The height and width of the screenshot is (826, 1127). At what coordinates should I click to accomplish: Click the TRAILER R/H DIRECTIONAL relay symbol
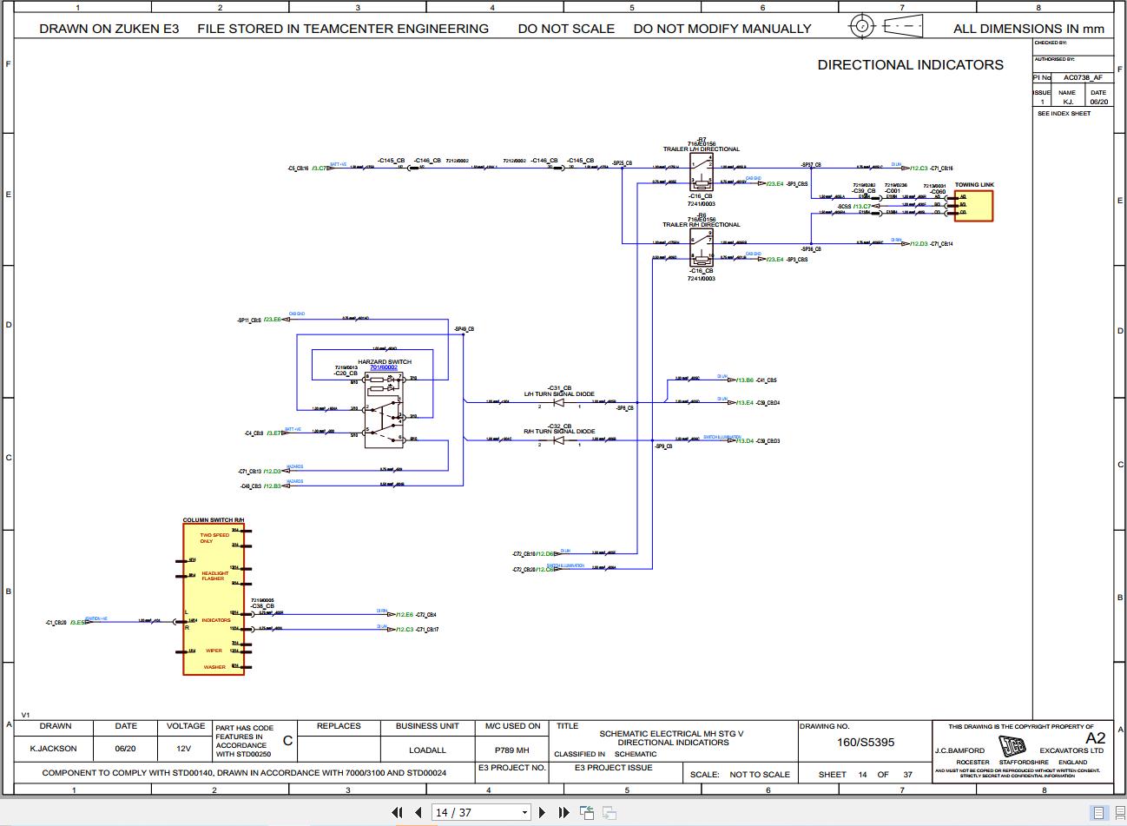click(702, 248)
